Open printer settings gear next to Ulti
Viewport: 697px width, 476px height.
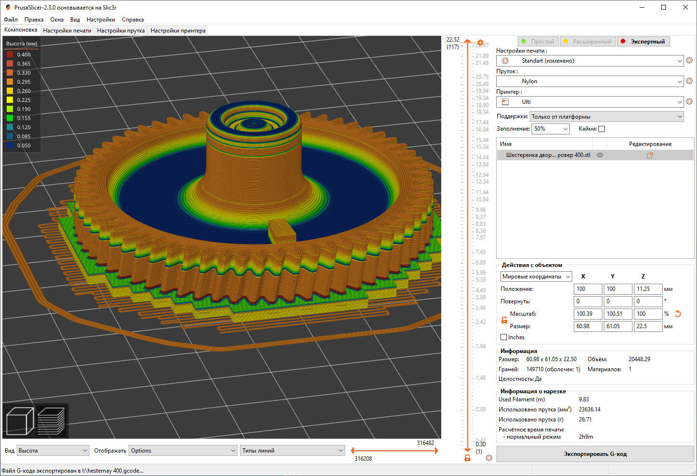(x=689, y=102)
